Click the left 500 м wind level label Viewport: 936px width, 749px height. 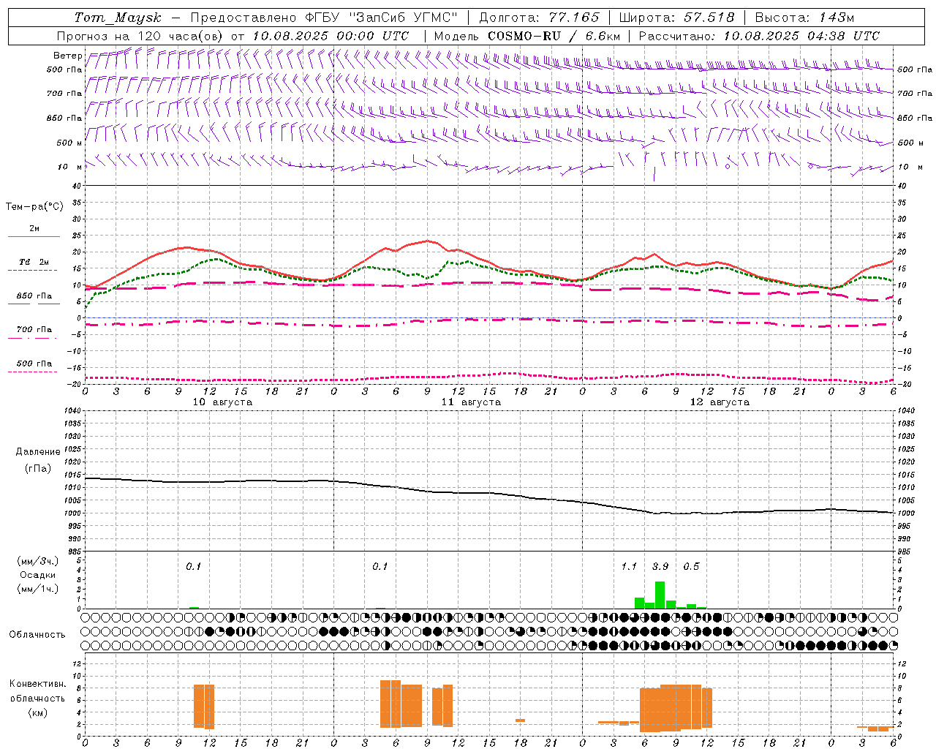click(x=69, y=143)
